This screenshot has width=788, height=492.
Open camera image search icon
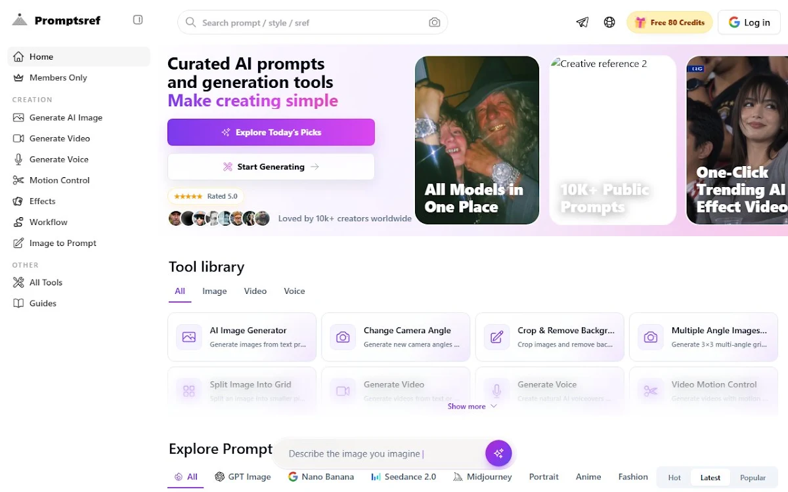[435, 22]
